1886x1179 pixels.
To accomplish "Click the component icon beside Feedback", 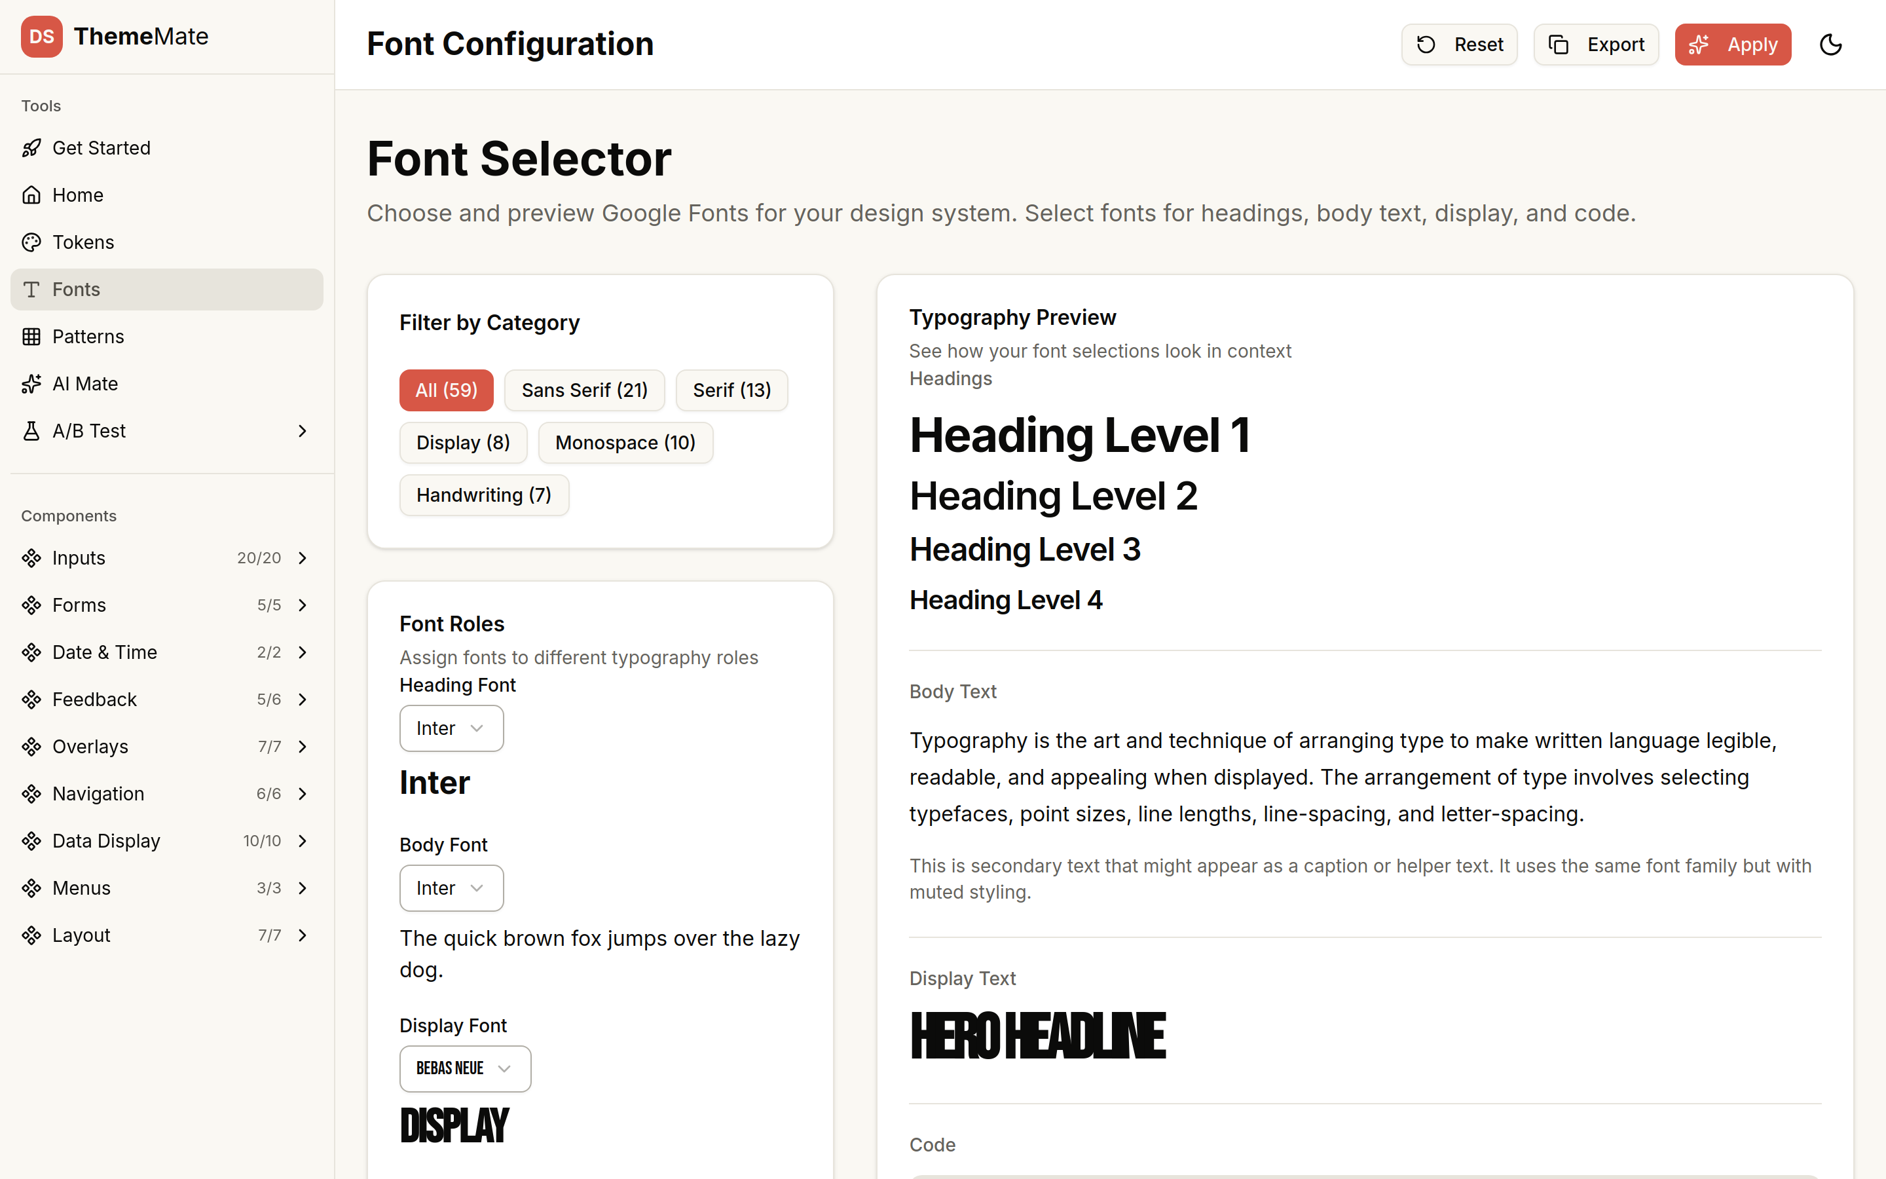I will 31,700.
